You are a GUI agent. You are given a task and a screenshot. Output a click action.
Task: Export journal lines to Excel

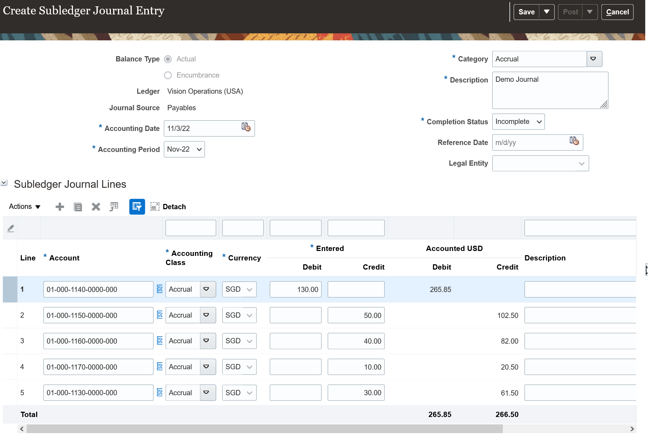(114, 207)
